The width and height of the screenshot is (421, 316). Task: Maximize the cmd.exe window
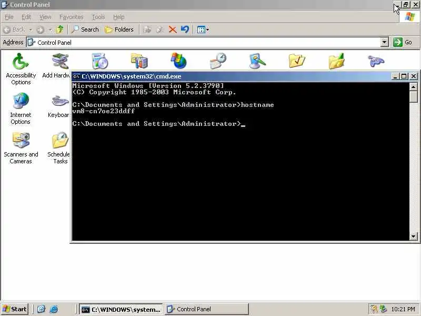pos(404,76)
